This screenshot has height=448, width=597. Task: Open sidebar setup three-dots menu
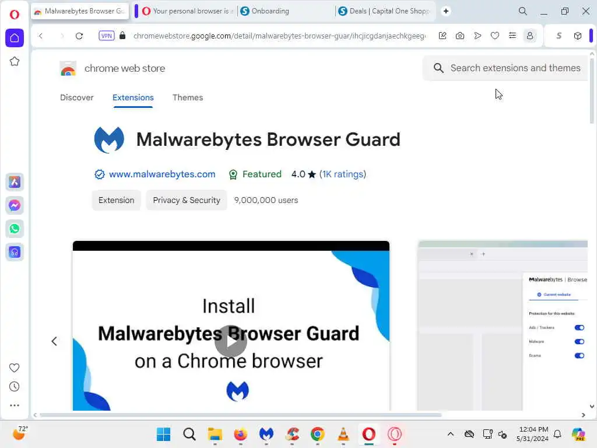14,405
